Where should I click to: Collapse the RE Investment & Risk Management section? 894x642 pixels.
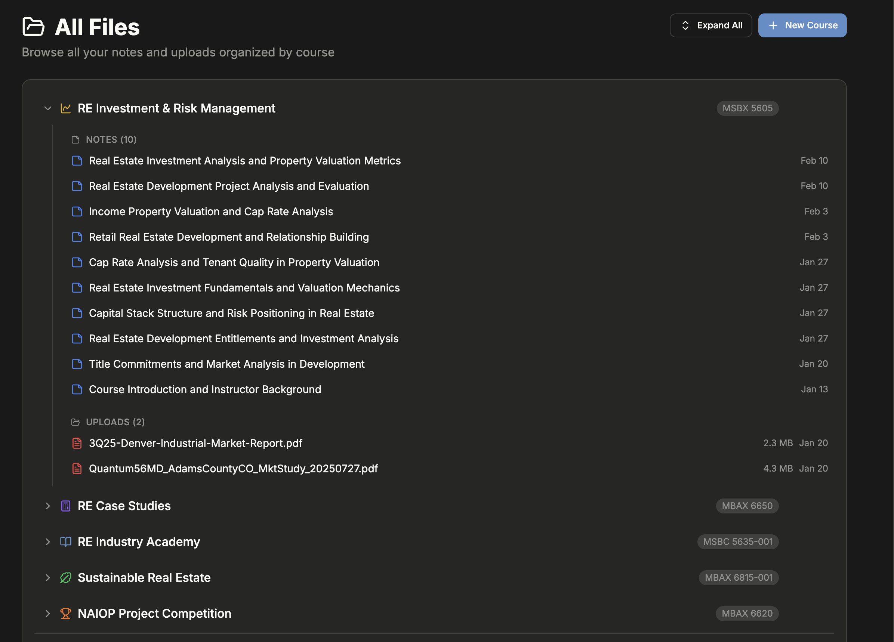[x=47, y=108]
